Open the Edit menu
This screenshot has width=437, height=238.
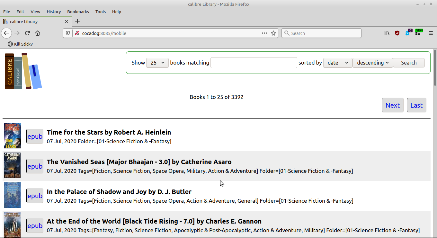tap(20, 12)
